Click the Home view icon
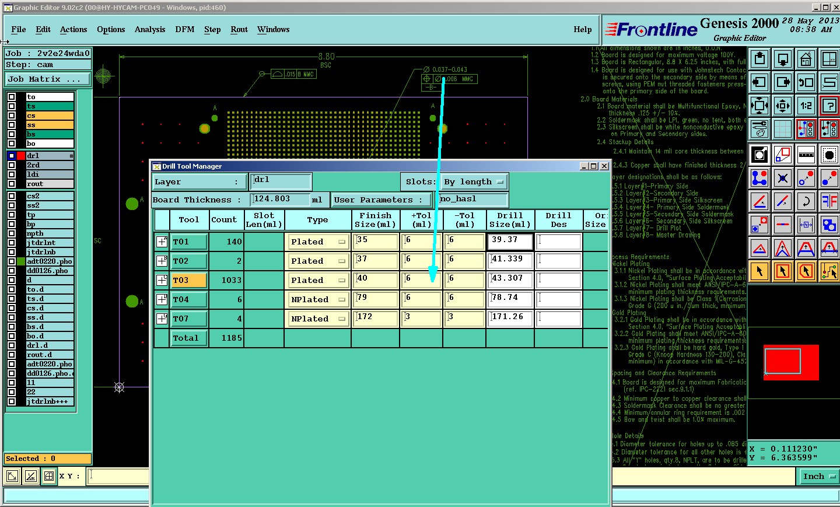This screenshot has height=507, width=840. 806,59
